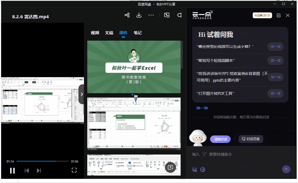Start a new chat with edit icon
This screenshot has height=183, width=298.
click(x=279, y=15)
